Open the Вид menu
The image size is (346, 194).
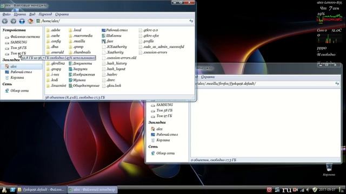pyautogui.click(x=32, y=15)
